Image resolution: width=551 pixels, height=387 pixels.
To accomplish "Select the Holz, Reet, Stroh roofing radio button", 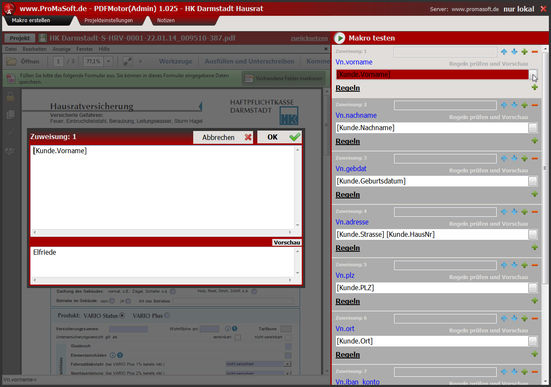I will pyautogui.click(x=254, y=291).
